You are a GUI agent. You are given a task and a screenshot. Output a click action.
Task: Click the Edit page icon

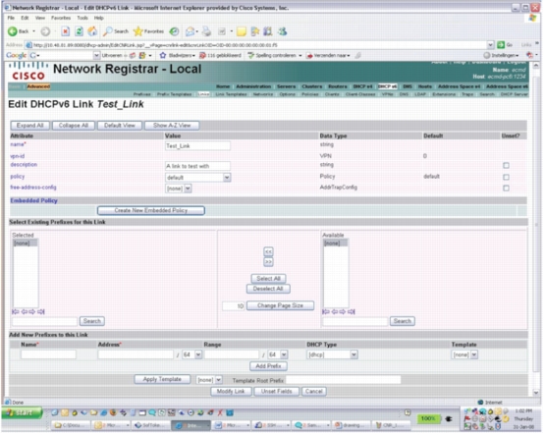coord(222,31)
